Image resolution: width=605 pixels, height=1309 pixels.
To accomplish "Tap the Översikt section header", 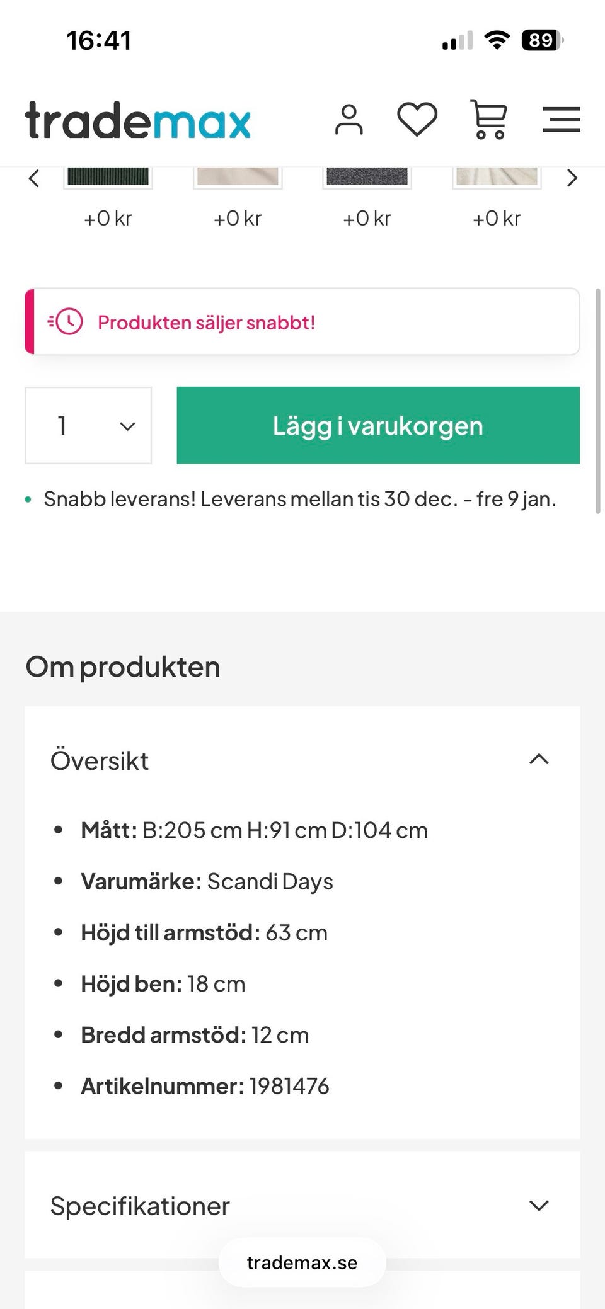I will coord(100,760).
